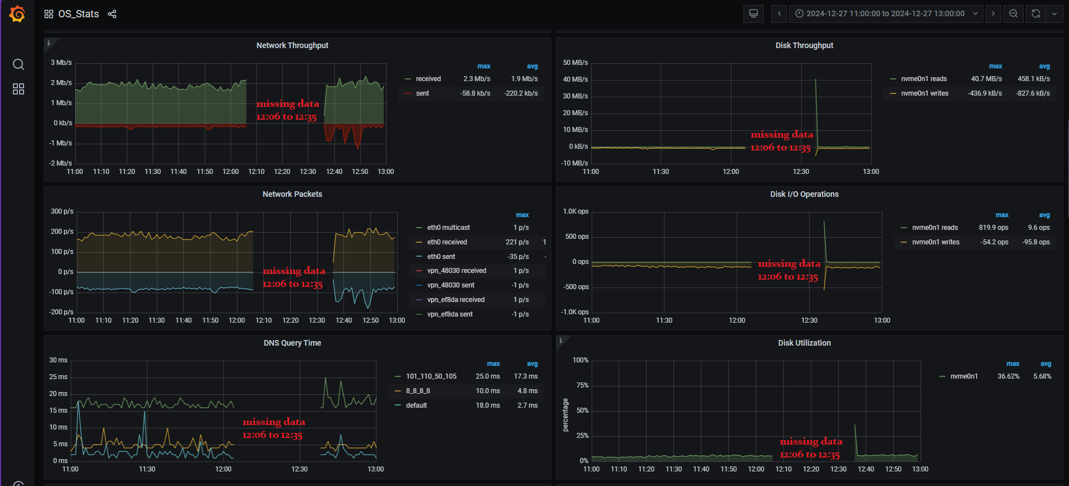
Task: Toggle vpn_48030 sent series
Action: [x=450, y=285]
